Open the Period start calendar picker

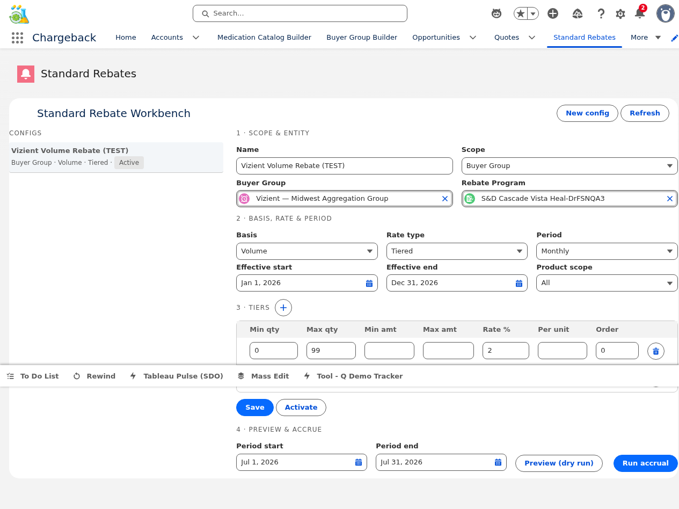coord(359,462)
